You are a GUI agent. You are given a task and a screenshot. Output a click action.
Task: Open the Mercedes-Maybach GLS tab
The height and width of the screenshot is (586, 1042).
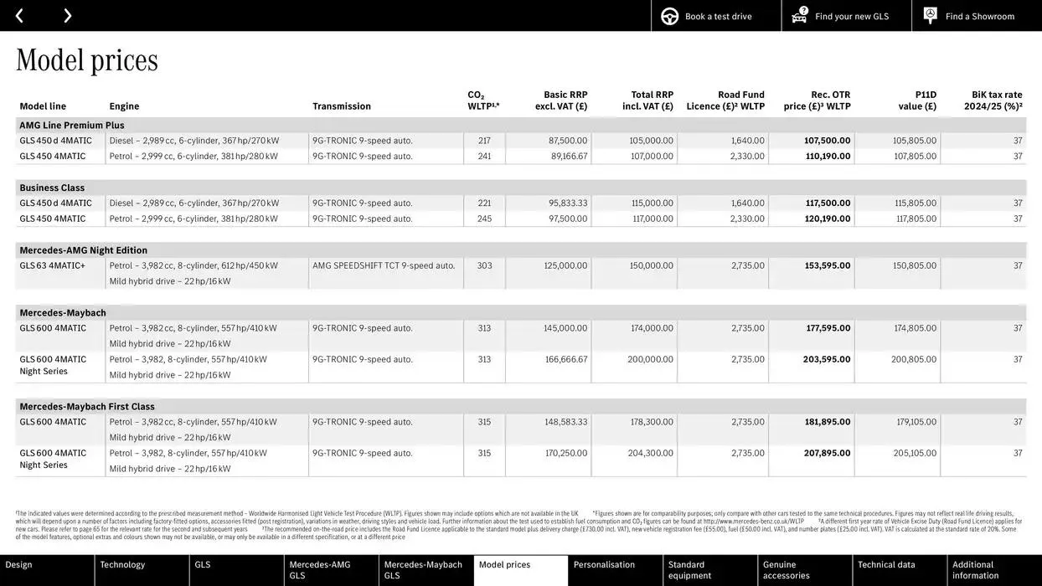click(x=426, y=570)
